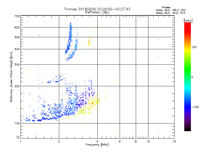
Task: Click the rainbow phase colorbar
Action: click(x=188, y=76)
